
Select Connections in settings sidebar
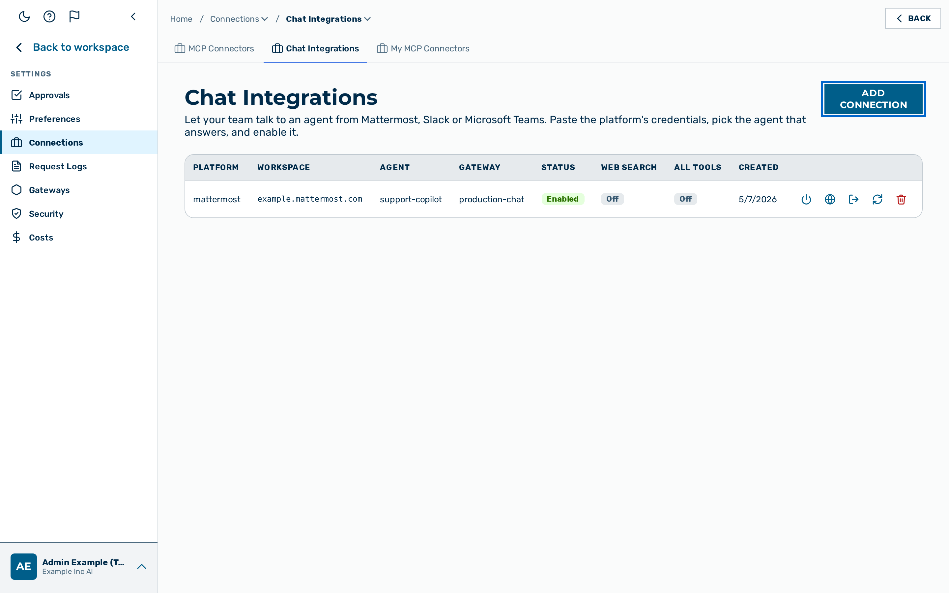coord(79,142)
